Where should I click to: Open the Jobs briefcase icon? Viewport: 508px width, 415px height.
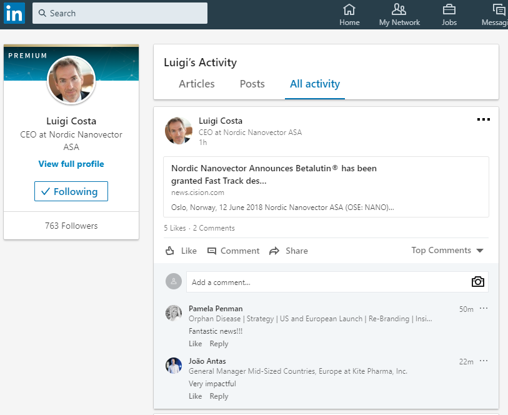point(449,10)
